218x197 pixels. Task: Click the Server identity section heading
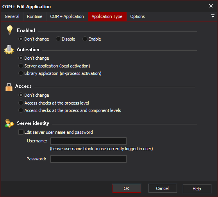pos(33,123)
